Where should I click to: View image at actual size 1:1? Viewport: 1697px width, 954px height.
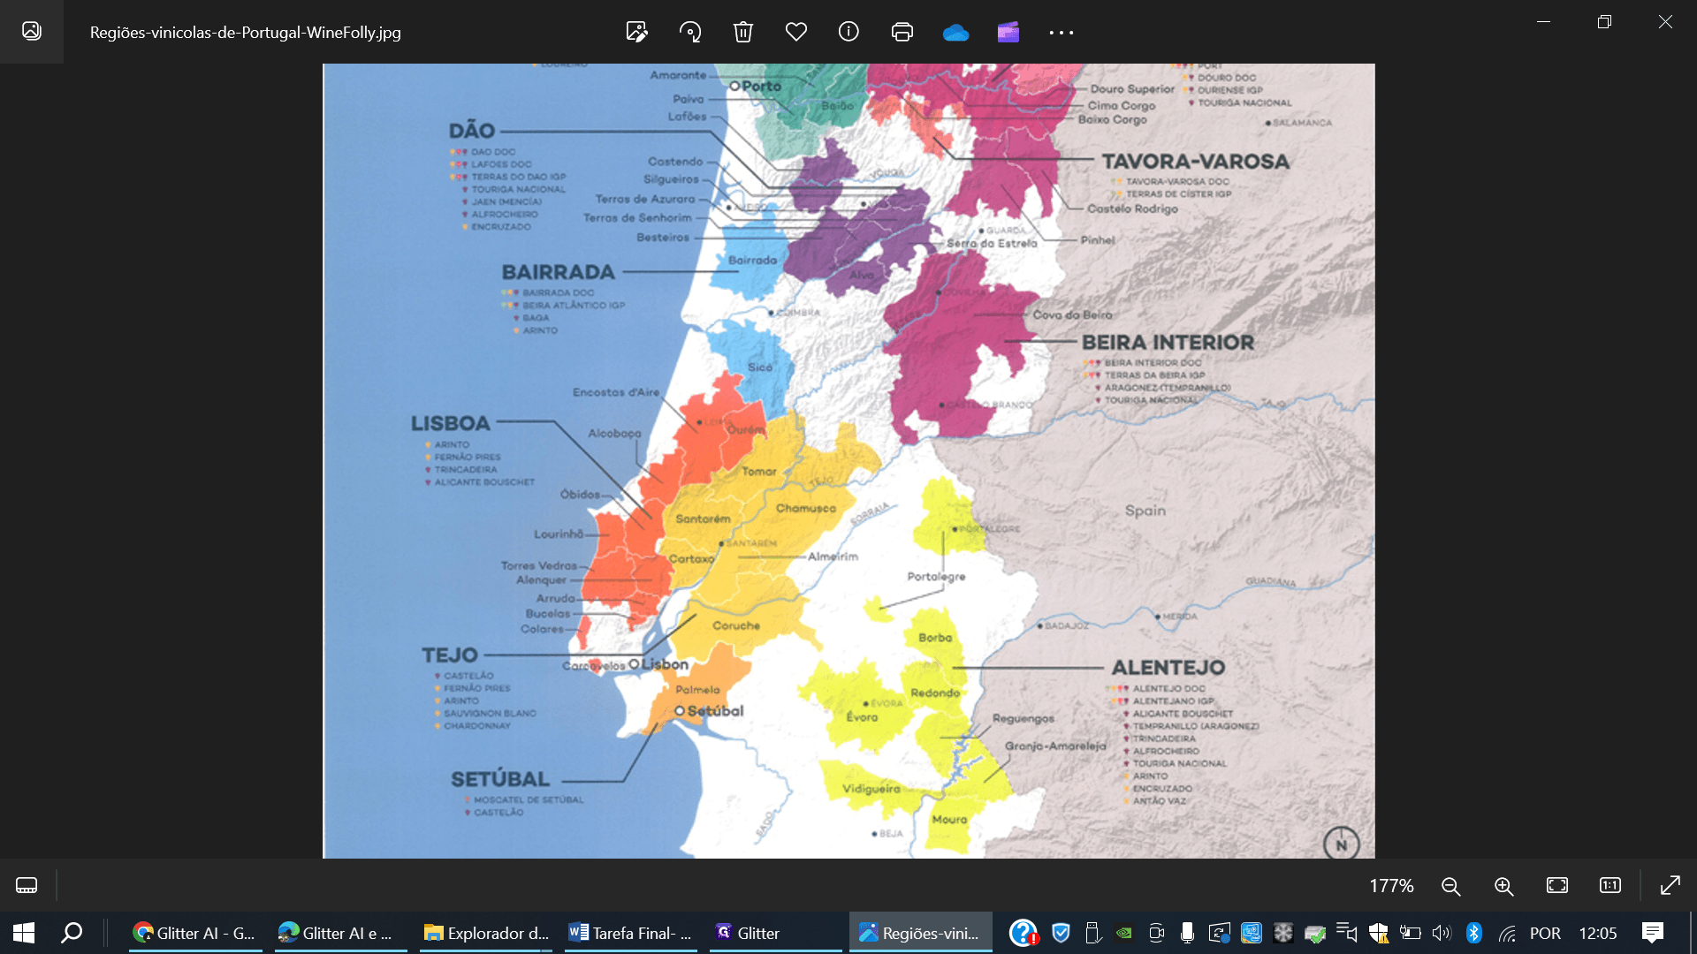point(1610,885)
